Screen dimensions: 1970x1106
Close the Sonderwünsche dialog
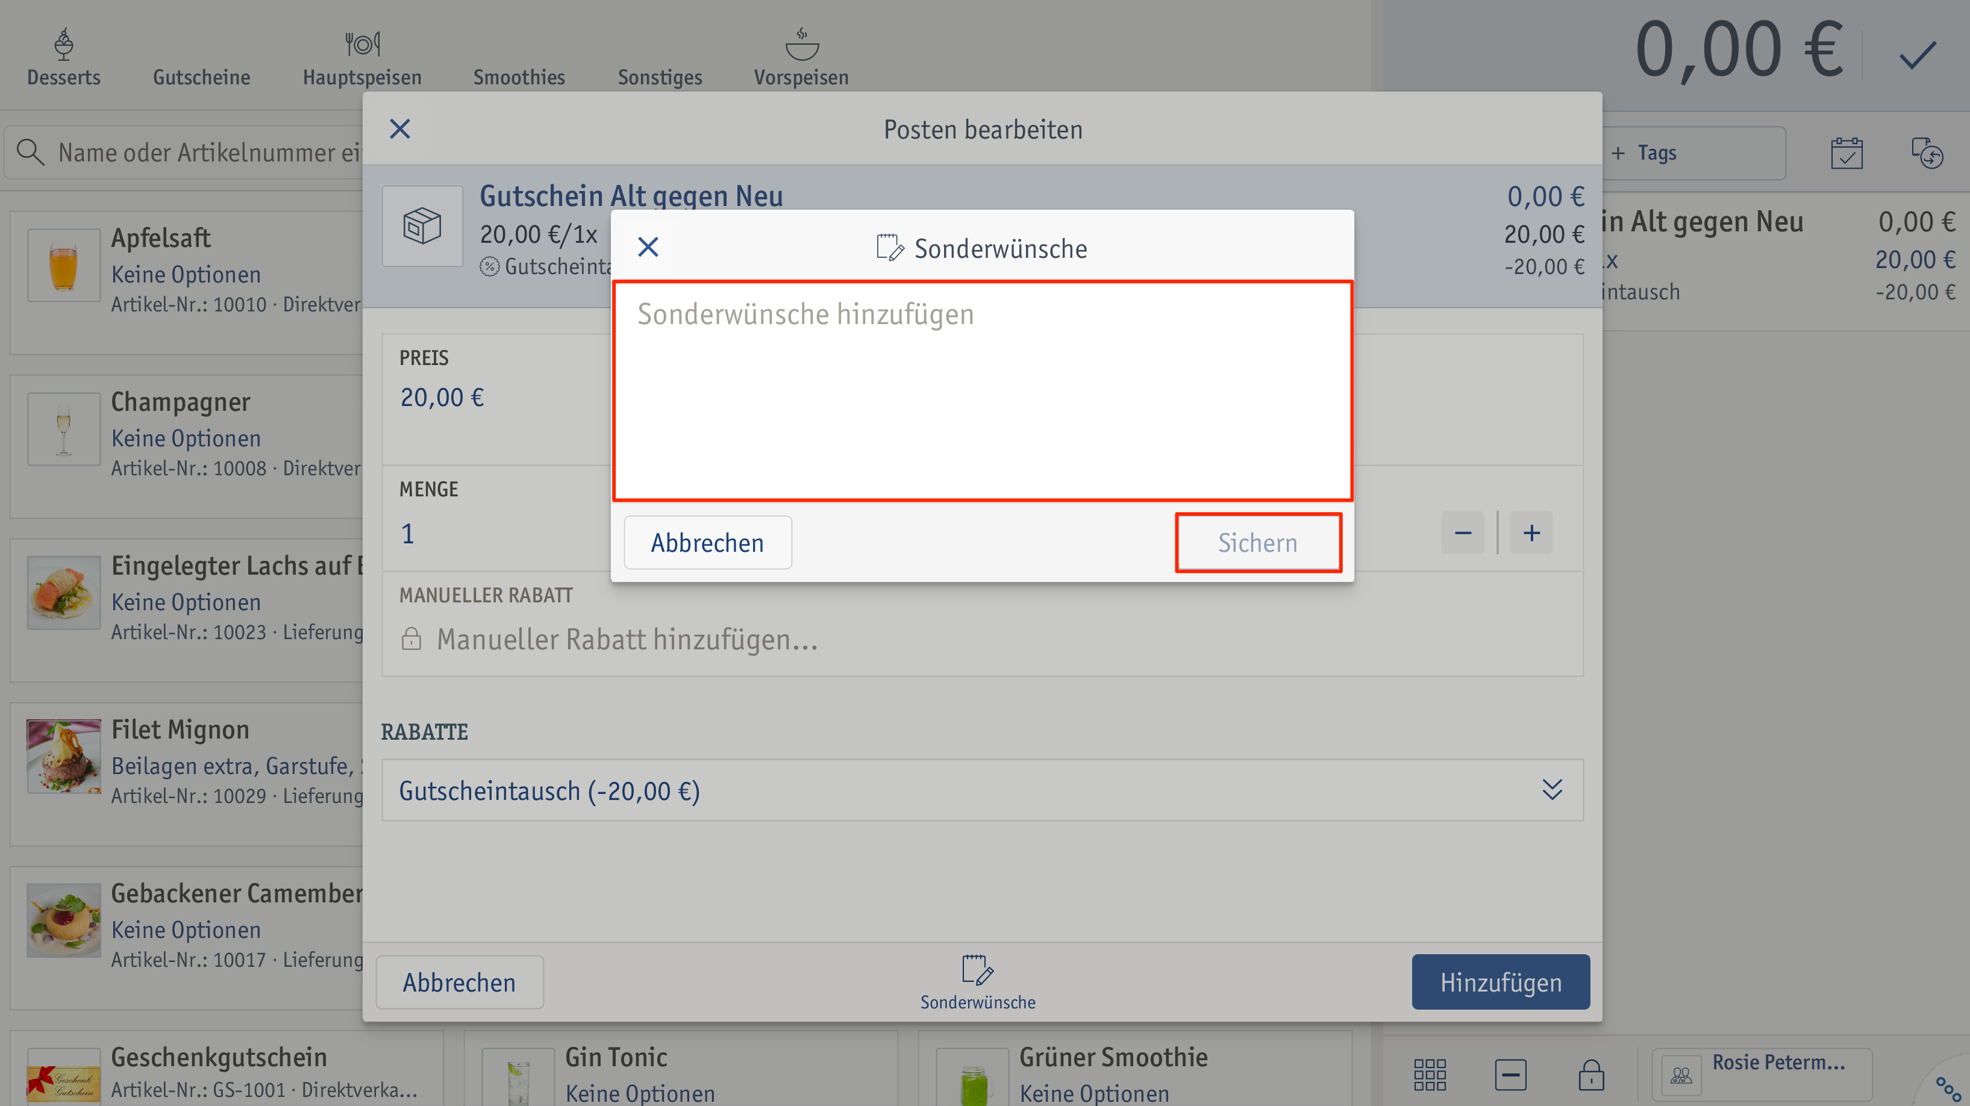[648, 247]
